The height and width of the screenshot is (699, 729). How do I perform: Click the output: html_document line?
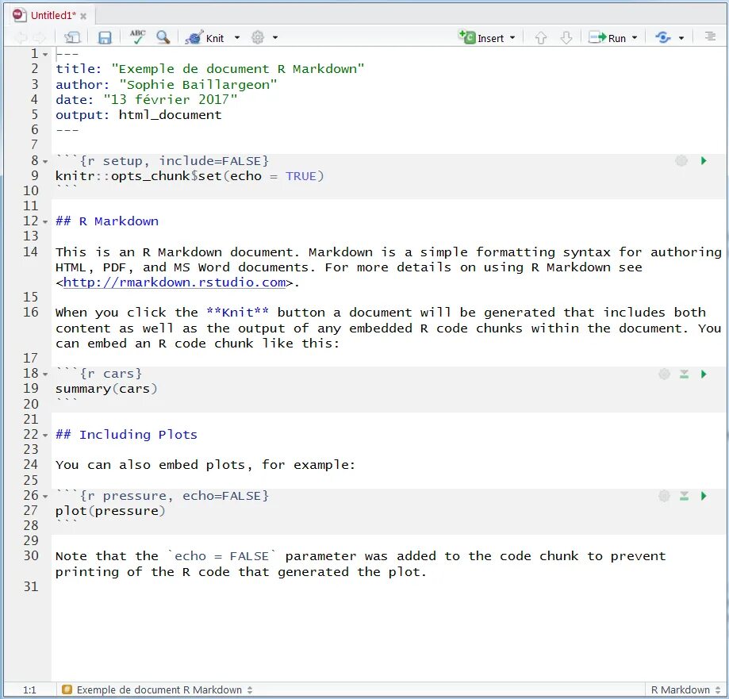pos(139,115)
